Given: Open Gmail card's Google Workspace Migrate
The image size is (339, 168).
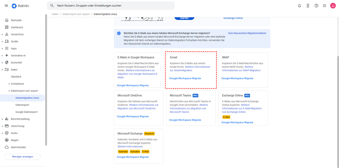Looking at the screenshot, I should (x=185, y=78).
